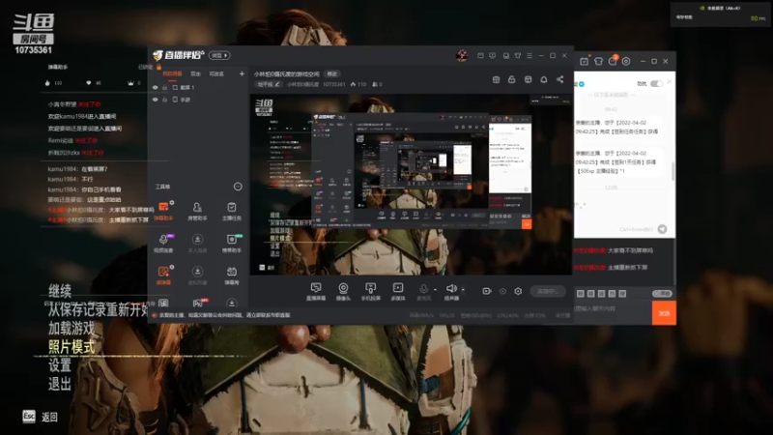Open the 视频连麦 tool
The image size is (773, 435).
(163, 244)
